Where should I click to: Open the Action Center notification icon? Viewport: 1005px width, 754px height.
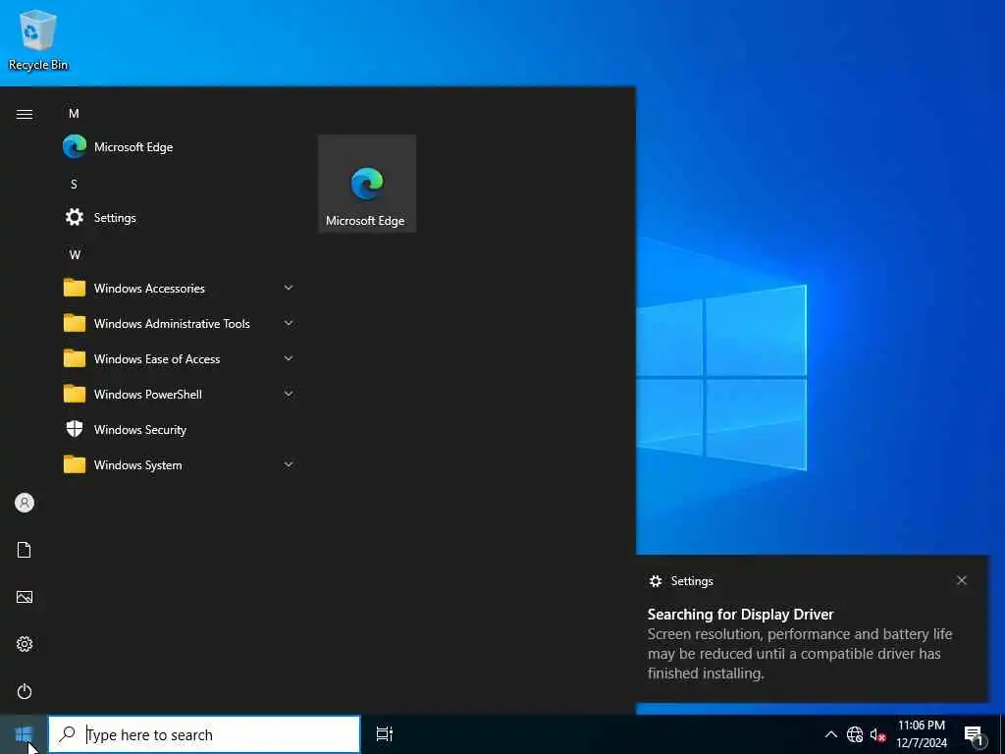tap(975, 734)
